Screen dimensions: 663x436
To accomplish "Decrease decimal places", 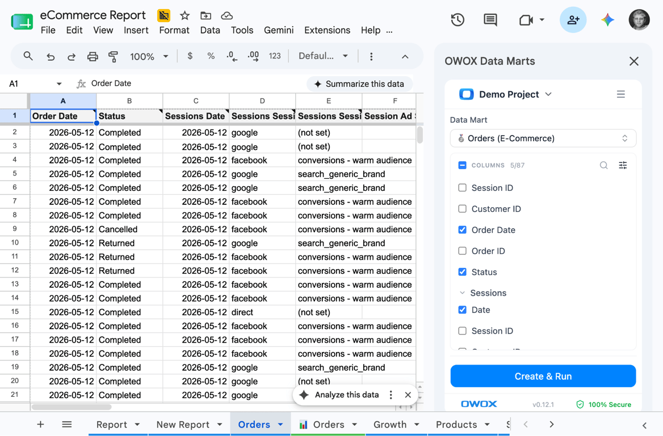I will (232, 56).
